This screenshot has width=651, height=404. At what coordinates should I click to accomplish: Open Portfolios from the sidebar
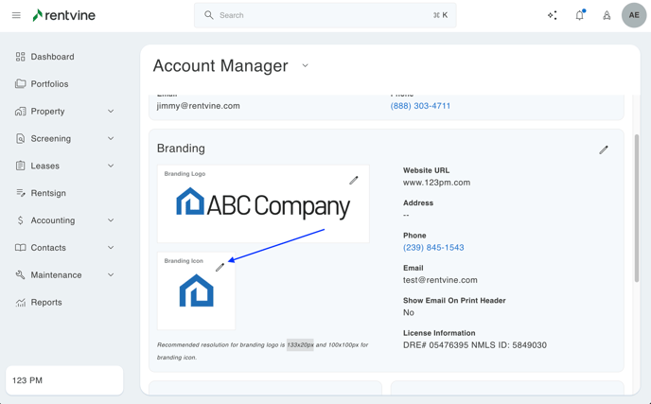coord(49,84)
